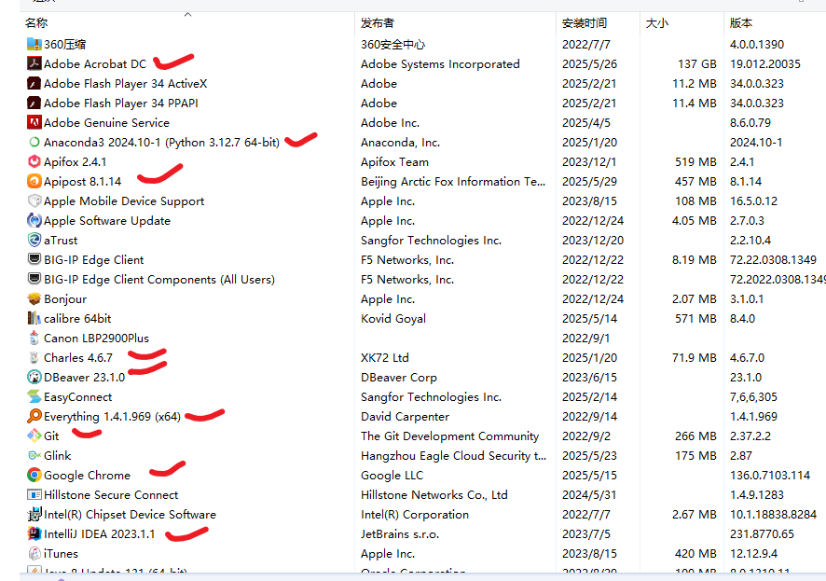Click the Git program icon
826x581 pixels.
(34, 436)
